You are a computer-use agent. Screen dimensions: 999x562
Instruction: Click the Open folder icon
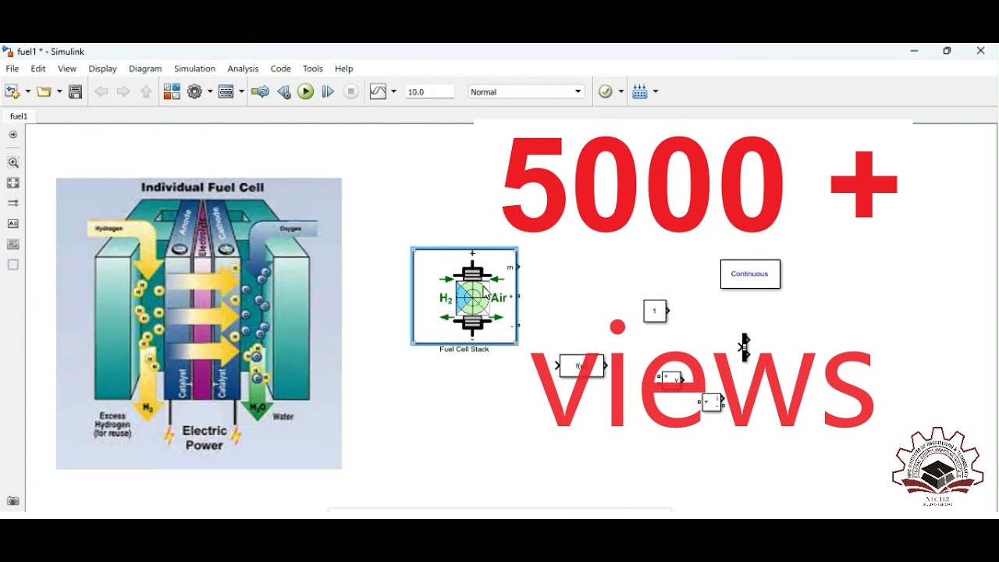[44, 92]
